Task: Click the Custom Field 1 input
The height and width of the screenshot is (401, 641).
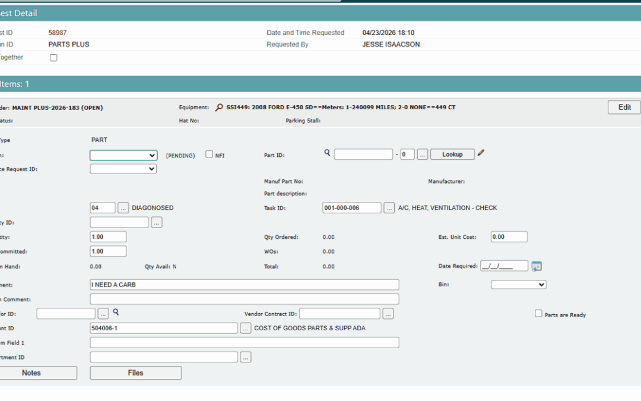Action: click(x=245, y=343)
